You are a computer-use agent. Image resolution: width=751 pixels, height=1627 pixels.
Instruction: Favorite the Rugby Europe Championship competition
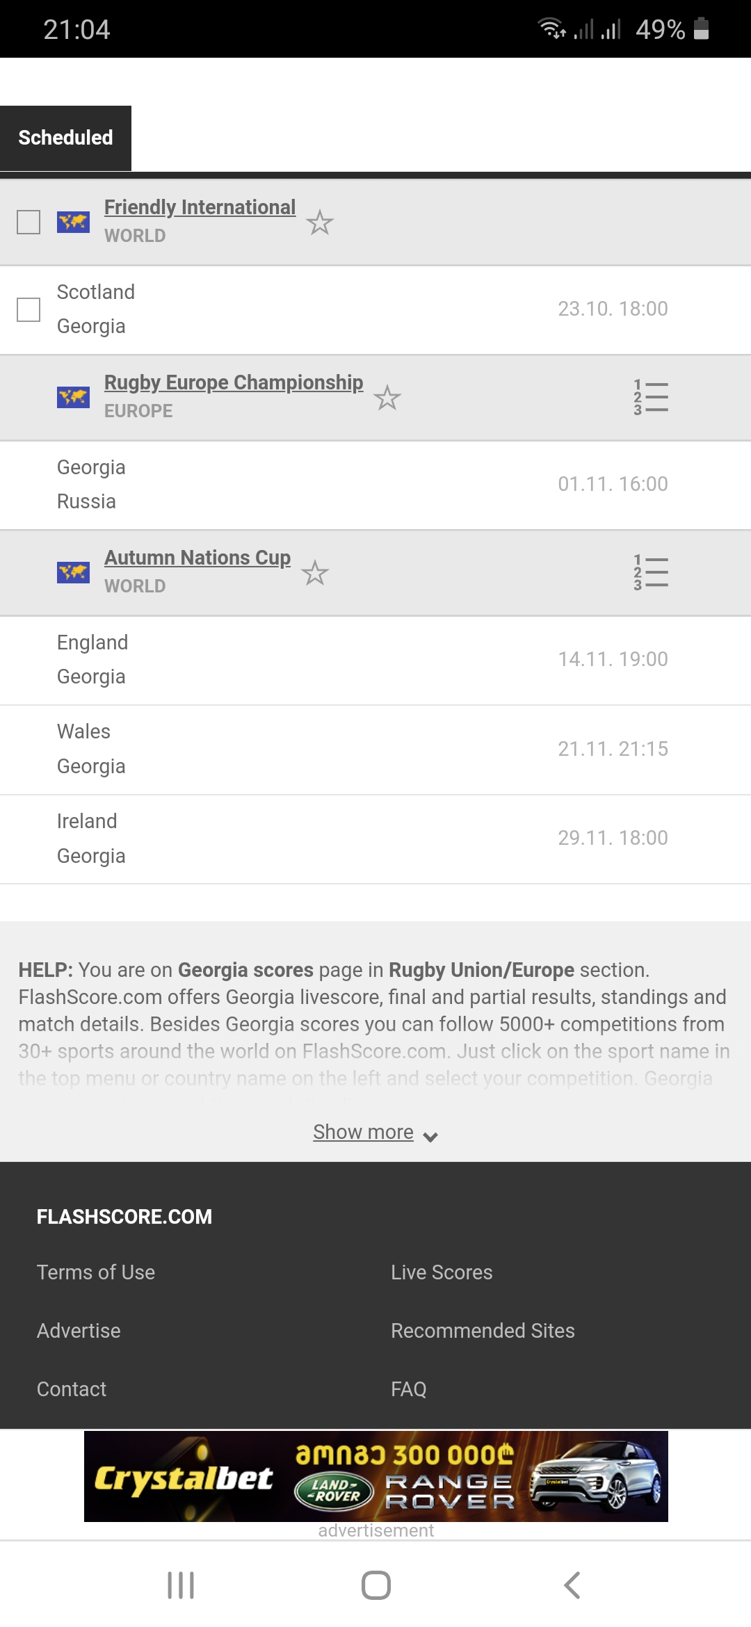pyautogui.click(x=387, y=398)
